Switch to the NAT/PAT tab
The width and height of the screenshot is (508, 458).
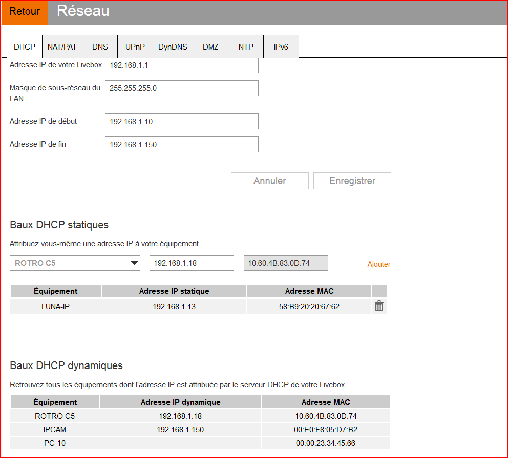click(x=62, y=47)
